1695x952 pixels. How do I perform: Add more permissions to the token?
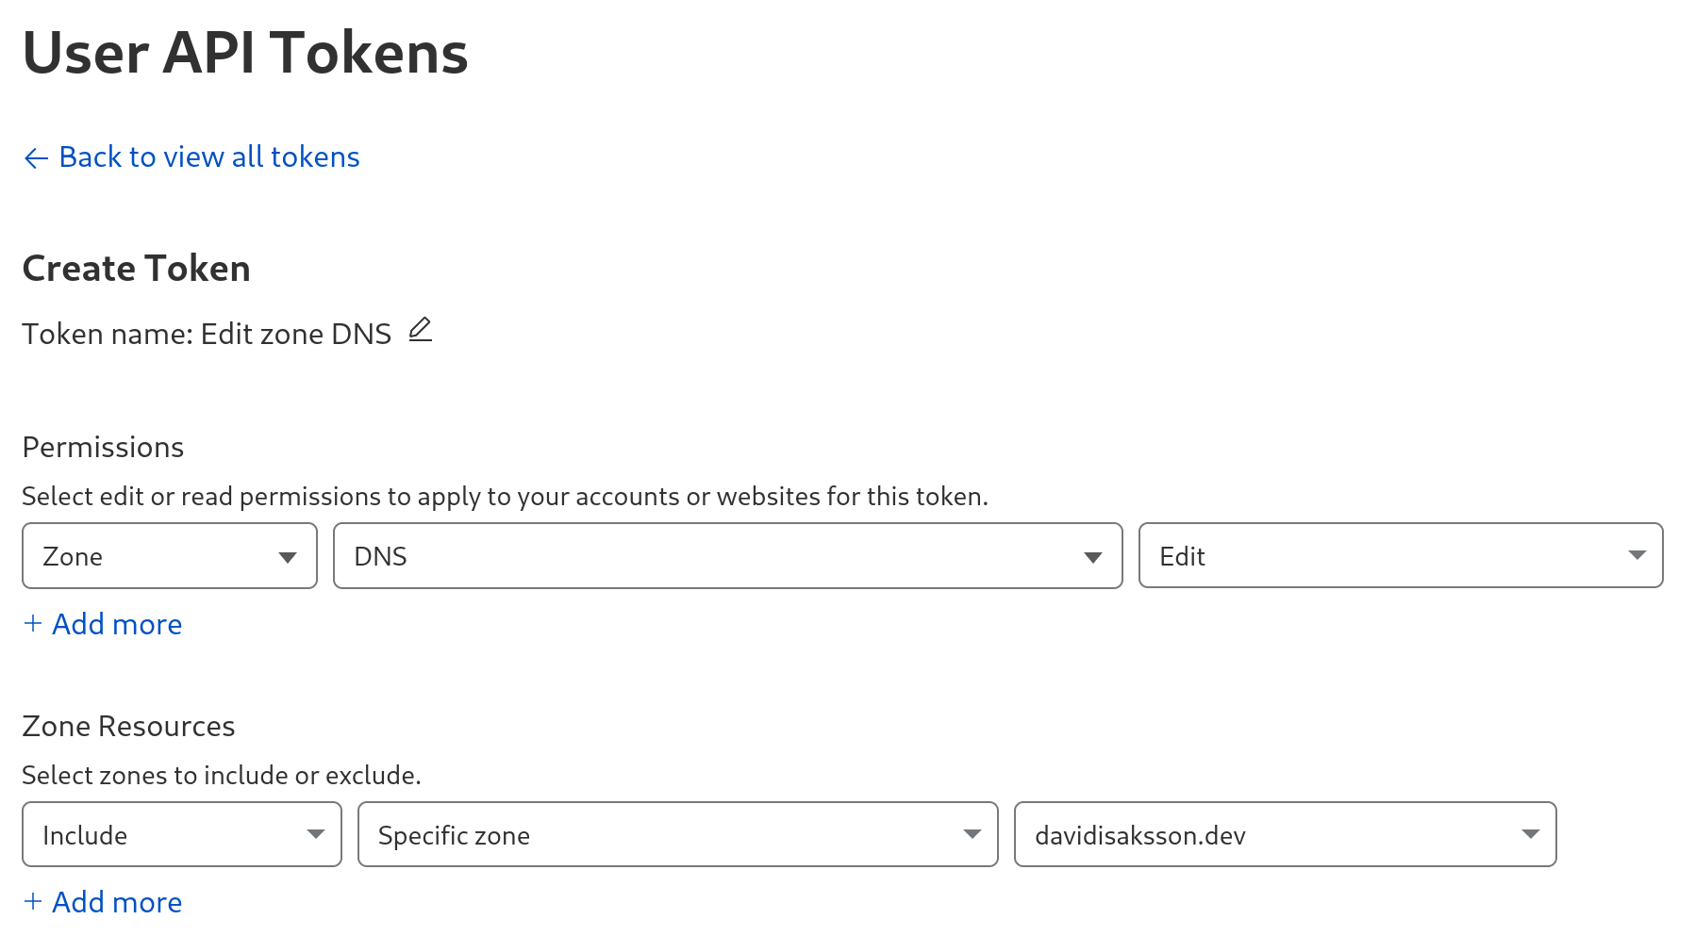click(x=116, y=624)
